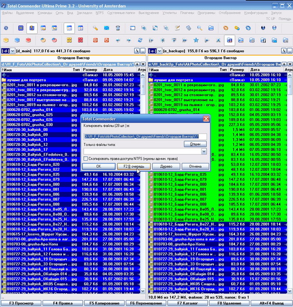Click the blue asterisk sparkle toolbar icon
Viewport: 293px width, 307px height.
[x=163, y=40]
